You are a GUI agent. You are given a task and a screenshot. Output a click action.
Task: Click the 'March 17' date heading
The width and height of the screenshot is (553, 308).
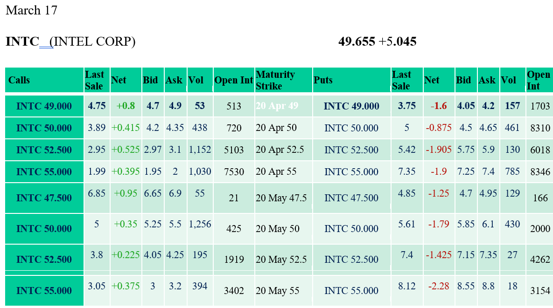(x=31, y=10)
